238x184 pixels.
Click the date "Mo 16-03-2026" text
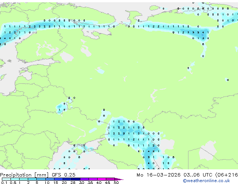[x=158, y=175]
